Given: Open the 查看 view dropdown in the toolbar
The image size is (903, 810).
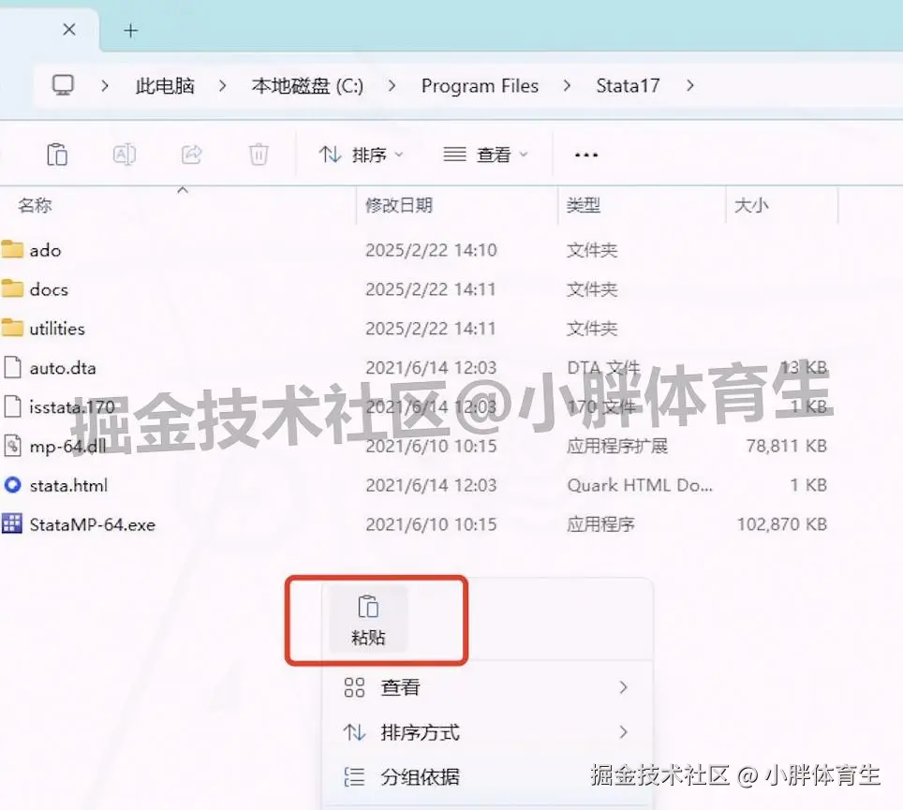Looking at the screenshot, I should click(485, 154).
